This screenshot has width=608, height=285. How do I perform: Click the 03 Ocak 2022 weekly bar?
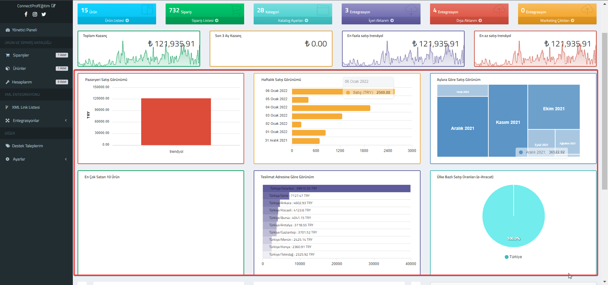pyautogui.click(x=317, y=116)
